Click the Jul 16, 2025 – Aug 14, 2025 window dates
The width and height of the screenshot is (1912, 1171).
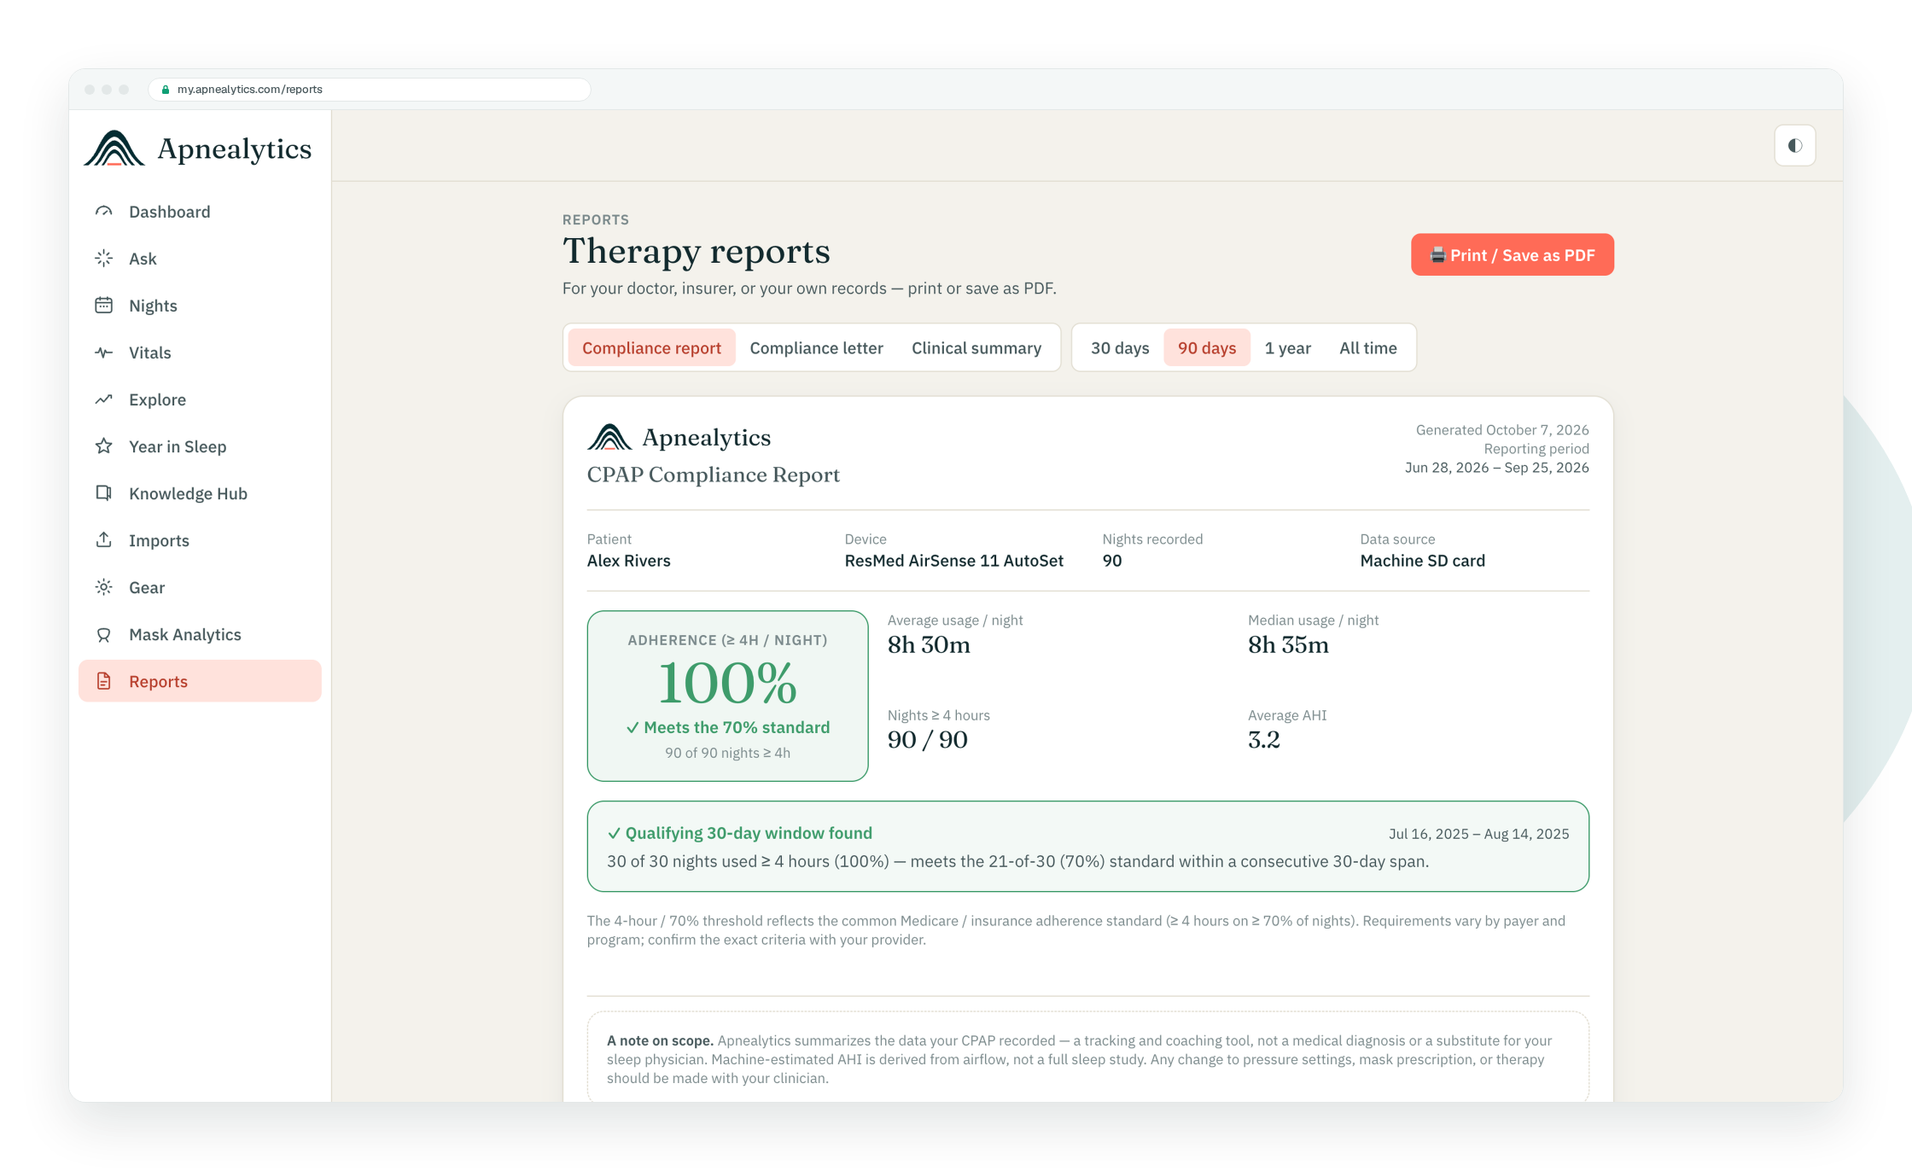[1478, 834]
